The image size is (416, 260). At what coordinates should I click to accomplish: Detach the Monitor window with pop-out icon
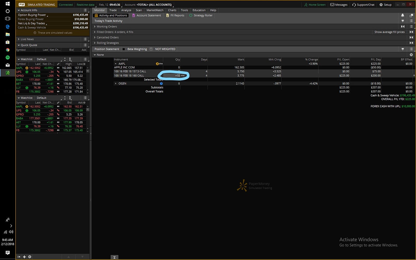coord(411,15)
